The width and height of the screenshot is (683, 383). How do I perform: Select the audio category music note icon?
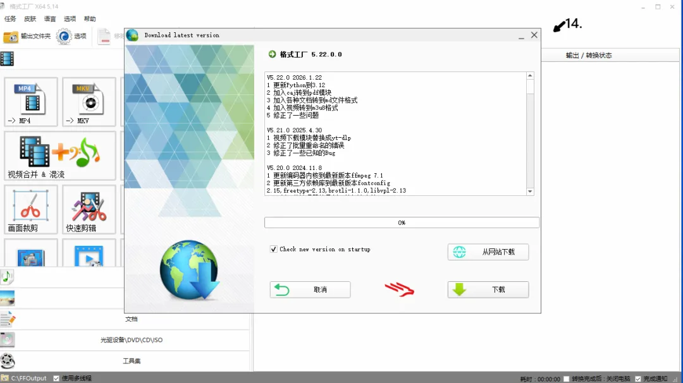(7, 276)
